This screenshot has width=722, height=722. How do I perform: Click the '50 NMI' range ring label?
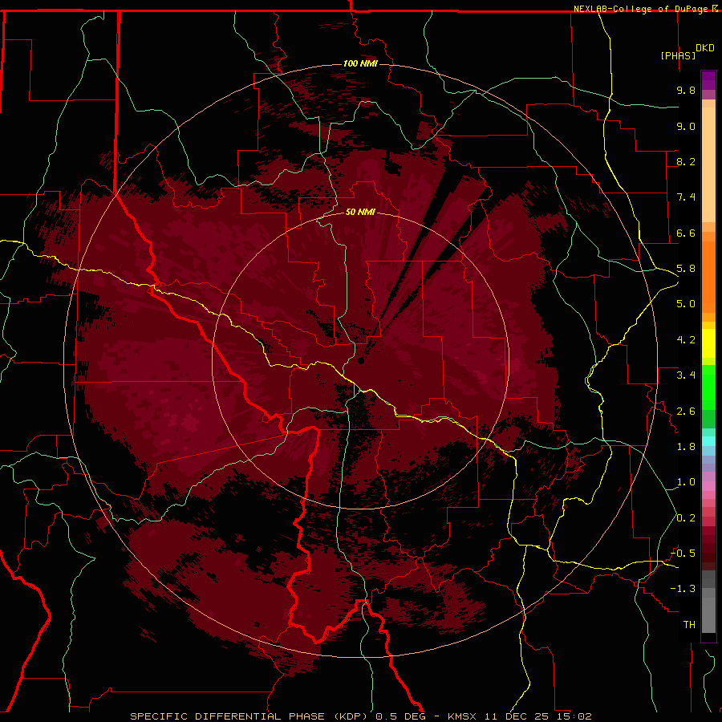pyautogui.click(x=360, y=212)
